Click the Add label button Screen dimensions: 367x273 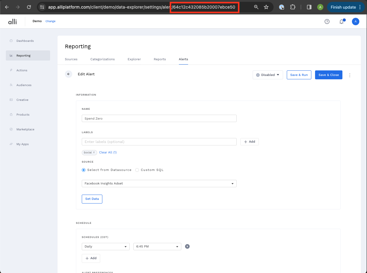[x=250, y=142]
